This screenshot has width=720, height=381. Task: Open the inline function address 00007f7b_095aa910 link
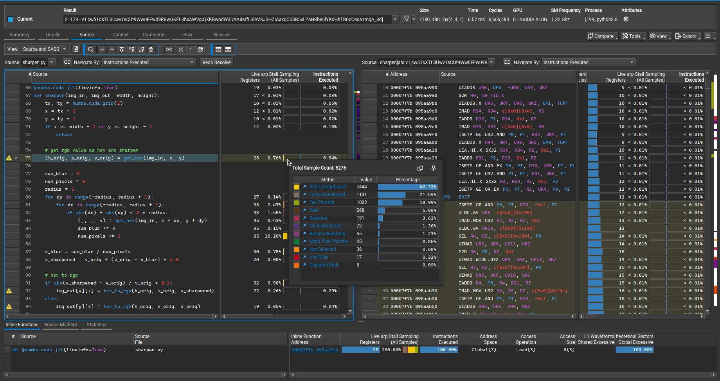(x=315, y=350)
